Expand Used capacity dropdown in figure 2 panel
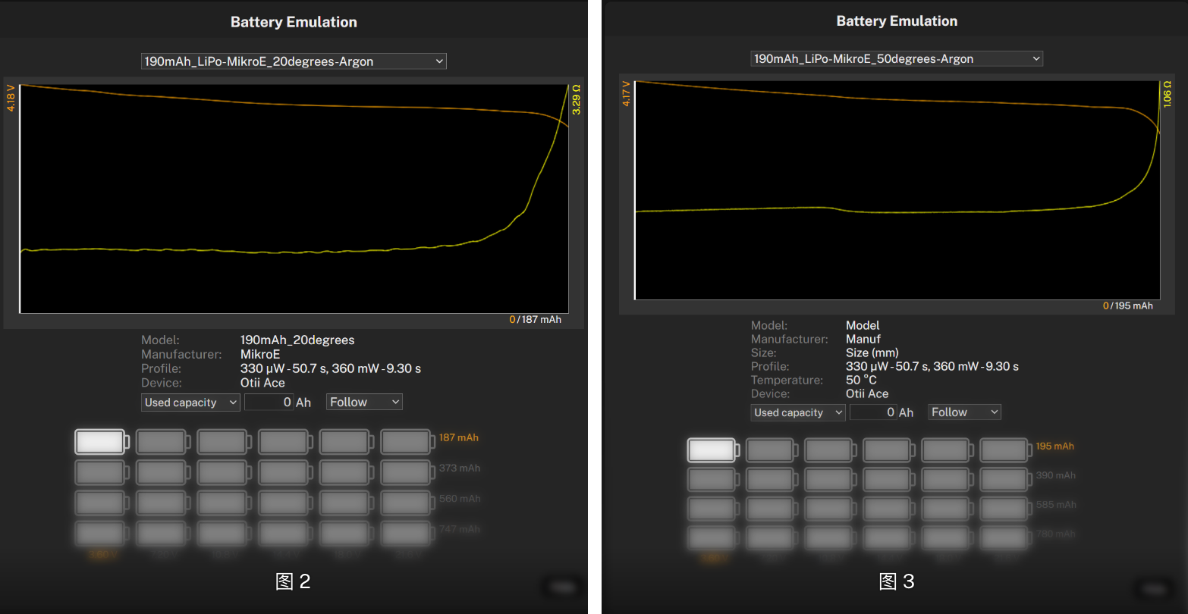This screenshot has width=1188, height=614. click(x=191, y=403)
